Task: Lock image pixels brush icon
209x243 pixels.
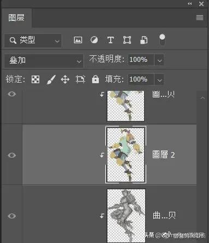Action: click(x=51, y=79)
